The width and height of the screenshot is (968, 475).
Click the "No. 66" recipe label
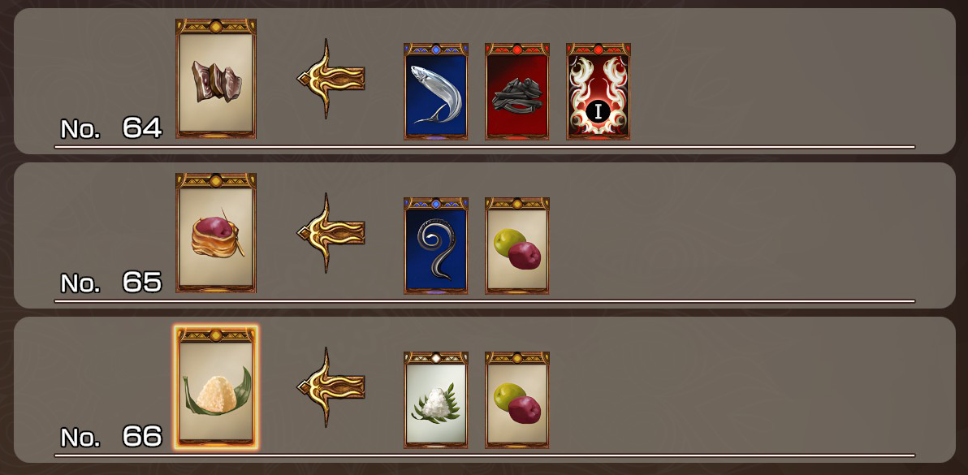pyautogui.click(x=111, y=437)
